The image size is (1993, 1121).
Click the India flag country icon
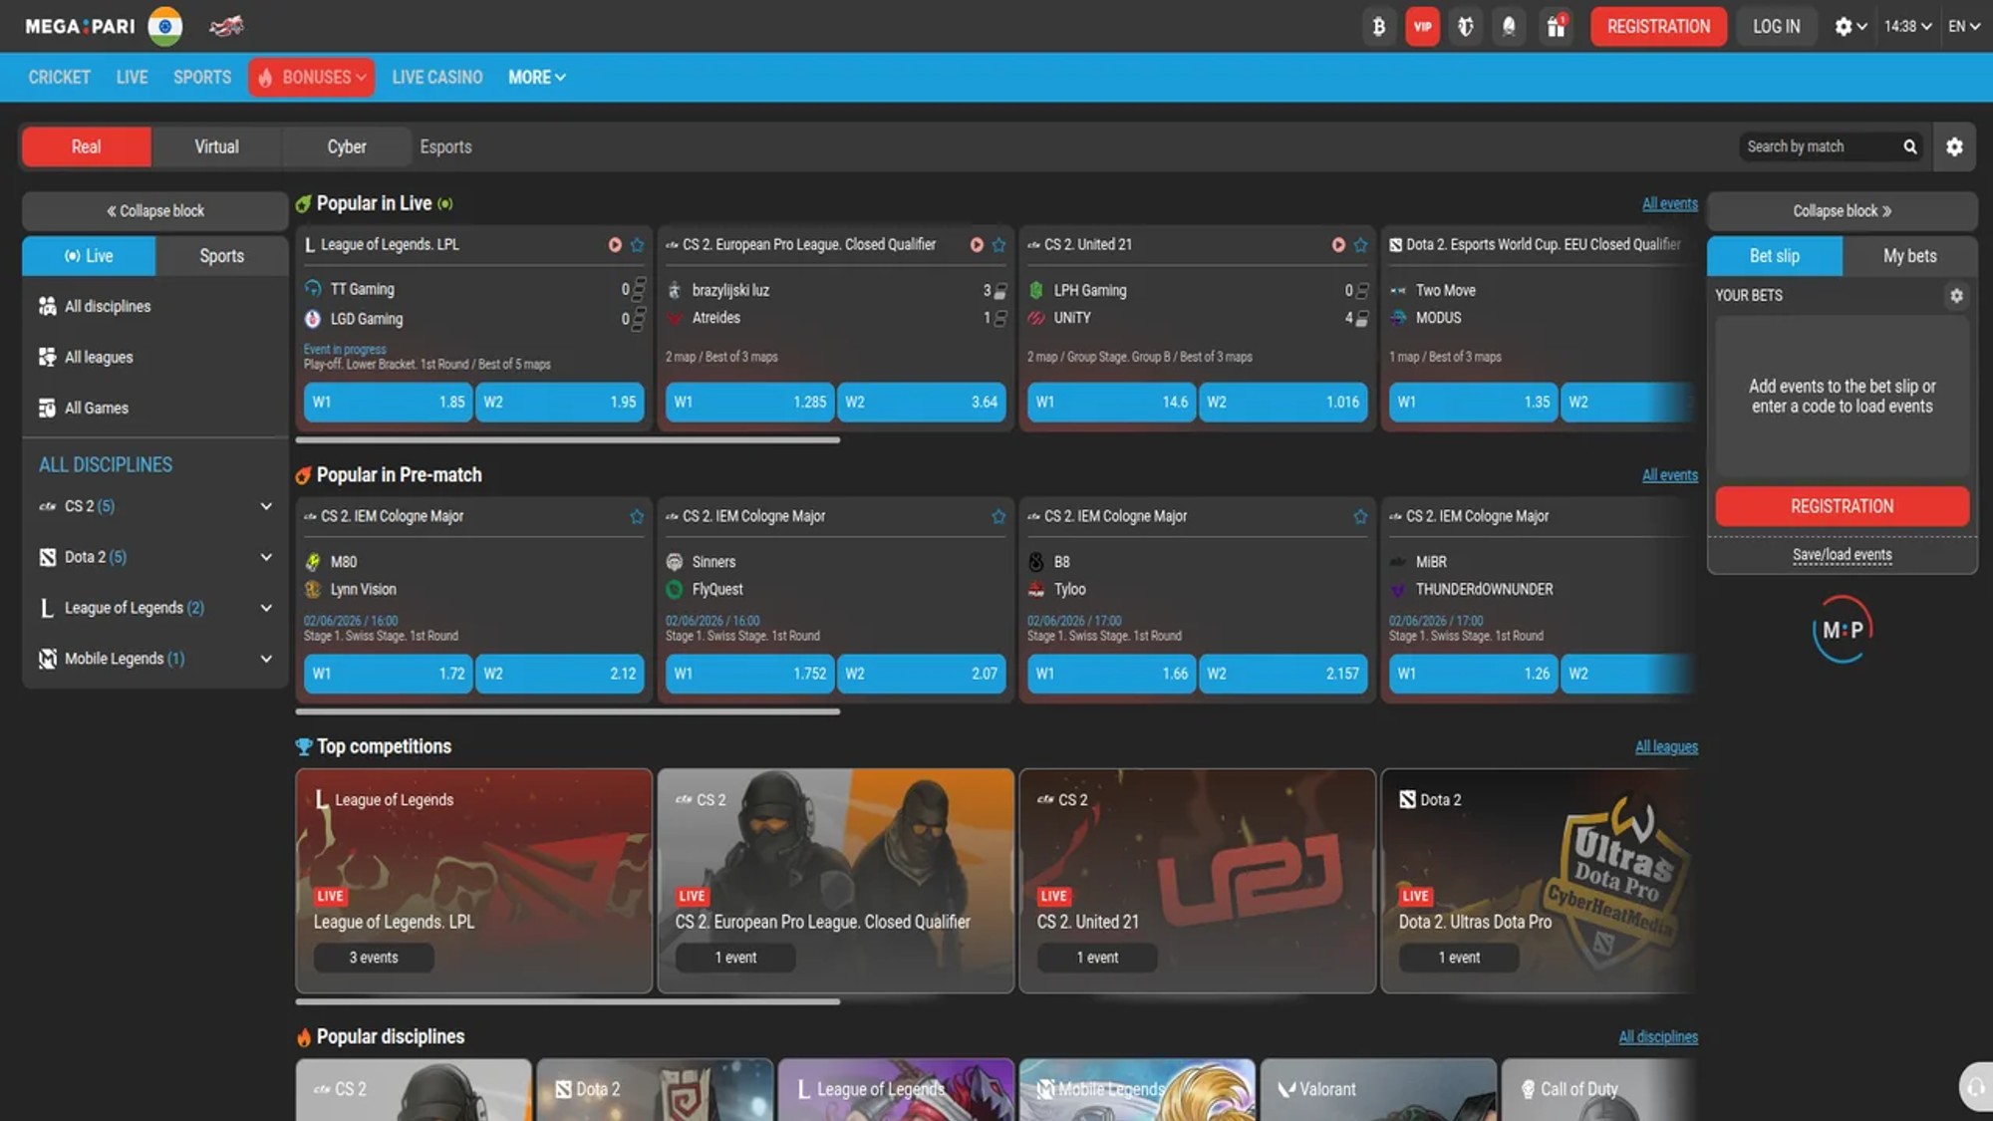(165, 26)
